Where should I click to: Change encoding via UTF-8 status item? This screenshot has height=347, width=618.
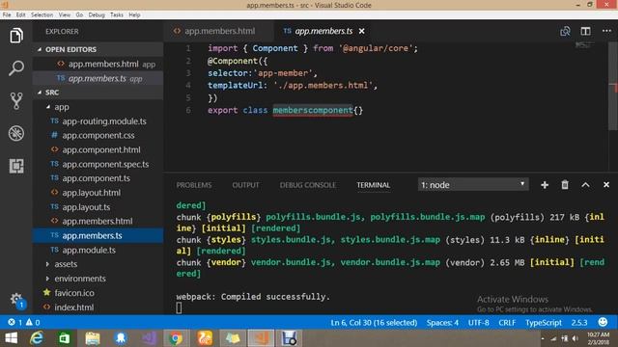pyautogui.click(x=479, y=323)
